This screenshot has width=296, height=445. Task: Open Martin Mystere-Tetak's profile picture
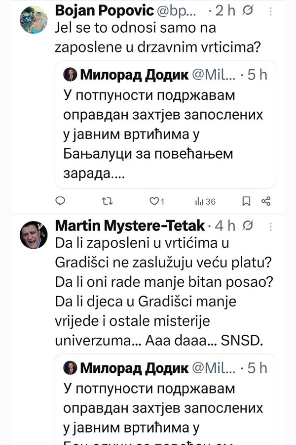(34, 235)
